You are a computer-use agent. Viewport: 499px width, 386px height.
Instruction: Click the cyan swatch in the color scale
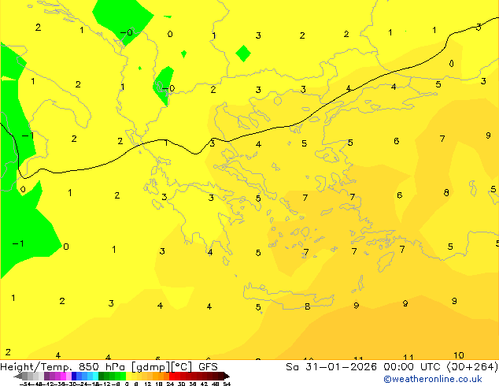95,376
